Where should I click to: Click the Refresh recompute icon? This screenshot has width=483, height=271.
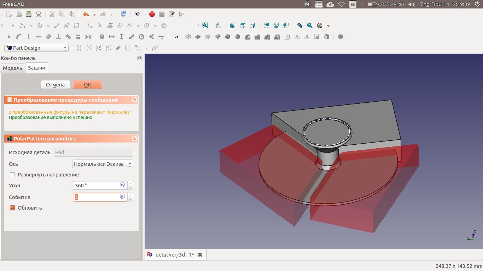123,14
